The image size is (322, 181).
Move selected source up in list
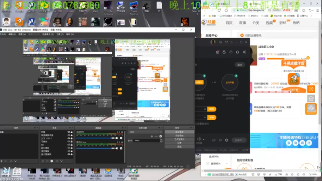(57, 161)
